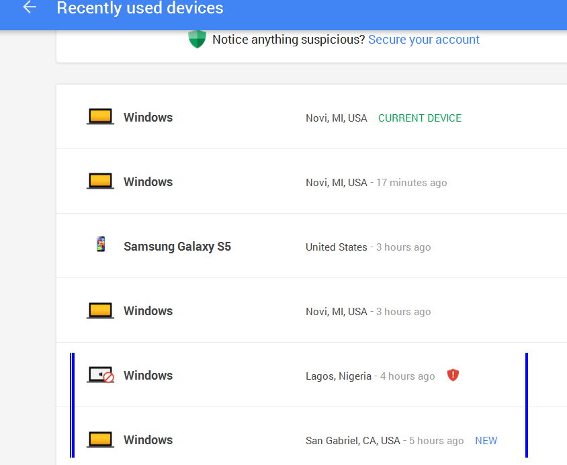Screen dimensions: 567x465
Task: Click the back arrow in the header
Action: 30,7
